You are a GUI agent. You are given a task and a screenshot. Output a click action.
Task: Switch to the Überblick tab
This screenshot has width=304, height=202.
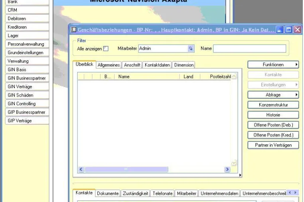[84, 64]
